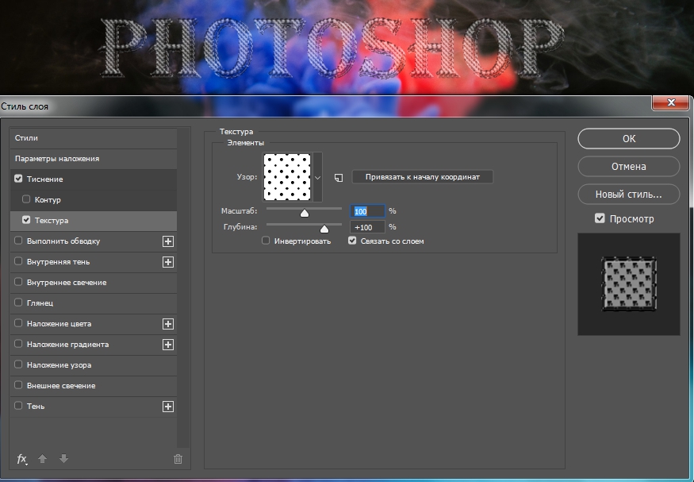Enable Внешнее свечение checkbox
694x482 pixels.
tap(18, 384)
